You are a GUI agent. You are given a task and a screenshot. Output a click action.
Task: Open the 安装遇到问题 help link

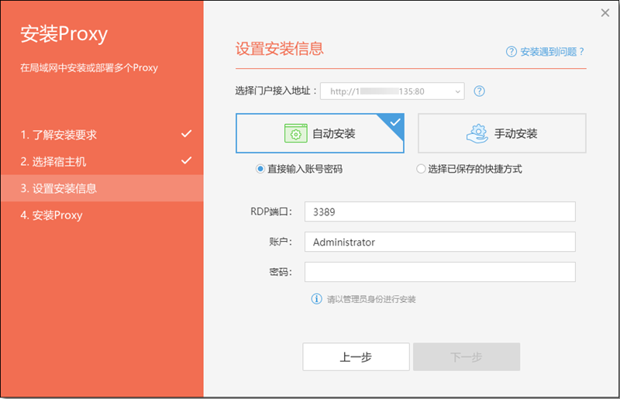552,52
